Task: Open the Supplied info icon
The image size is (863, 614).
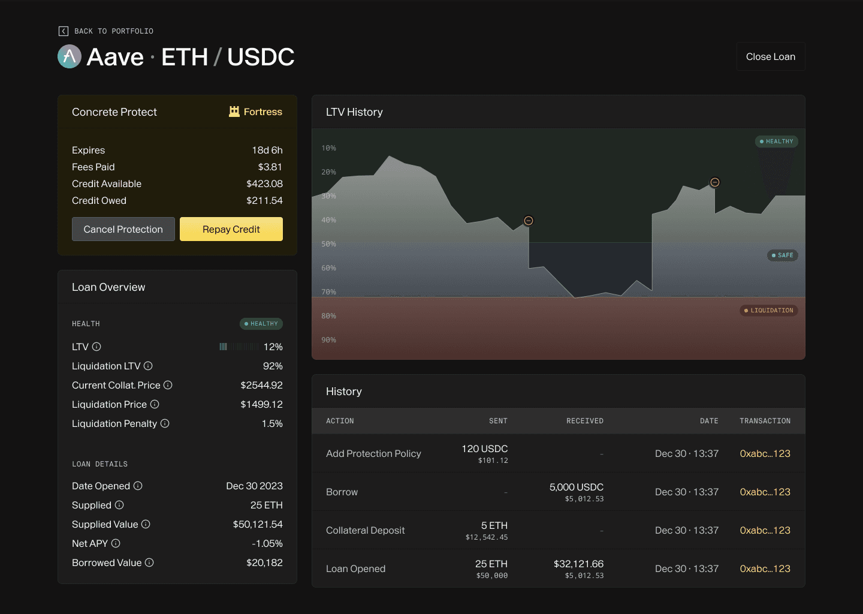Action: 119,505
